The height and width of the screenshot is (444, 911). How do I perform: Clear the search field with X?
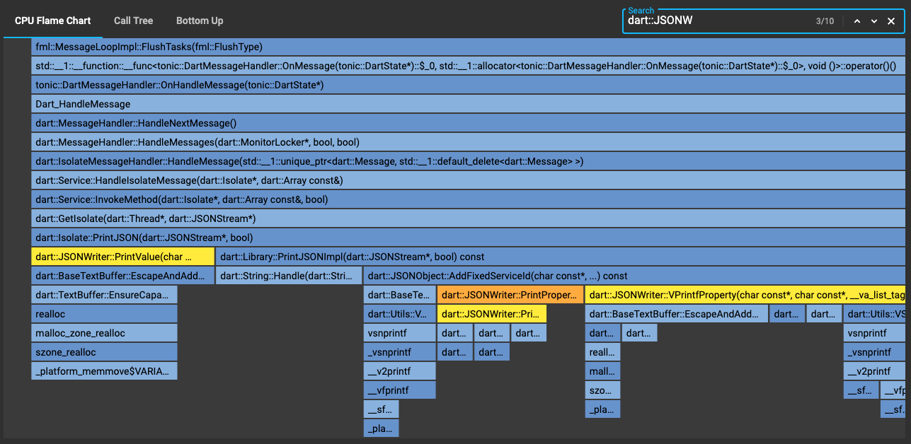point(891,21)
